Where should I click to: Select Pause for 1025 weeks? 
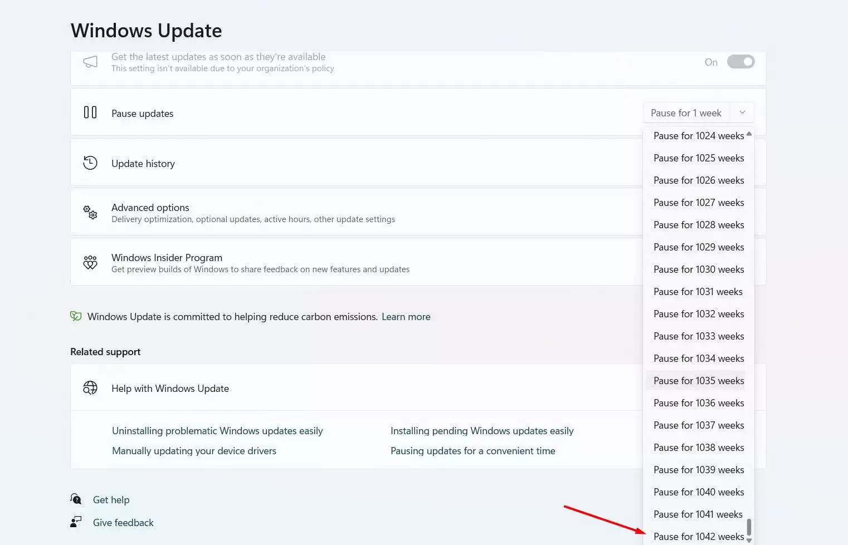point(699,158)
